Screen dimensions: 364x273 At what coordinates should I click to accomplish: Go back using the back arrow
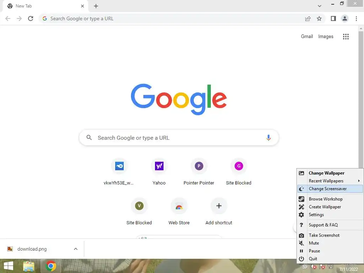click(x=8, y=18)
